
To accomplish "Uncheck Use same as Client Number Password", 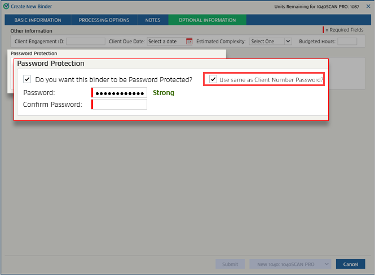I will [x=213, y=79].
